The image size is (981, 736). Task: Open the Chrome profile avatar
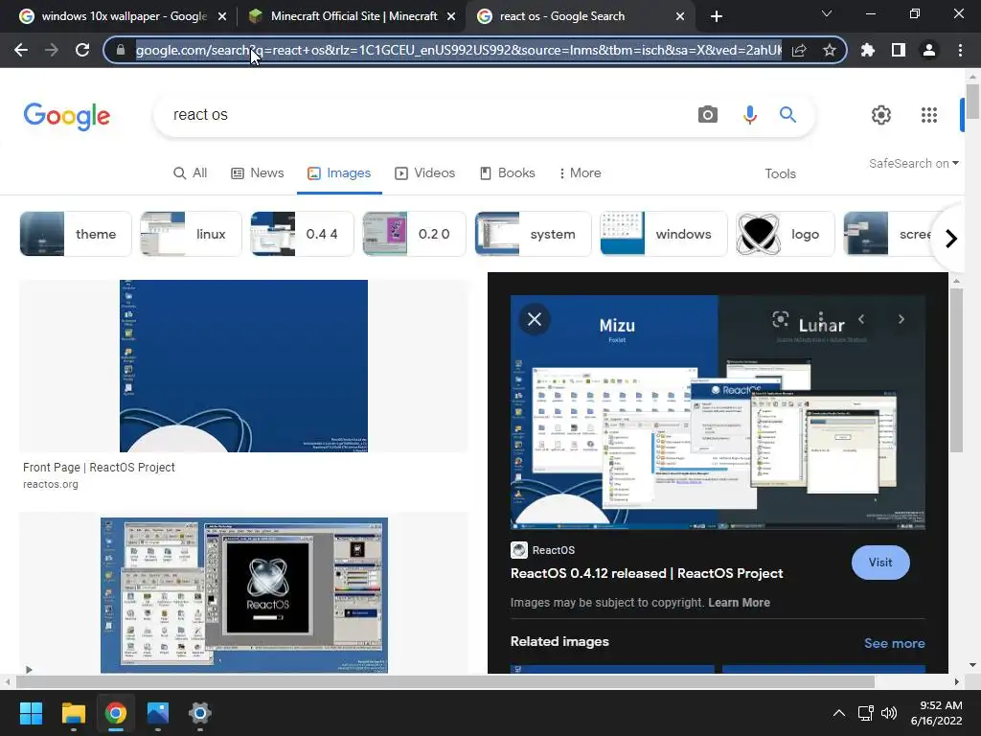click(x=929, y=50)
